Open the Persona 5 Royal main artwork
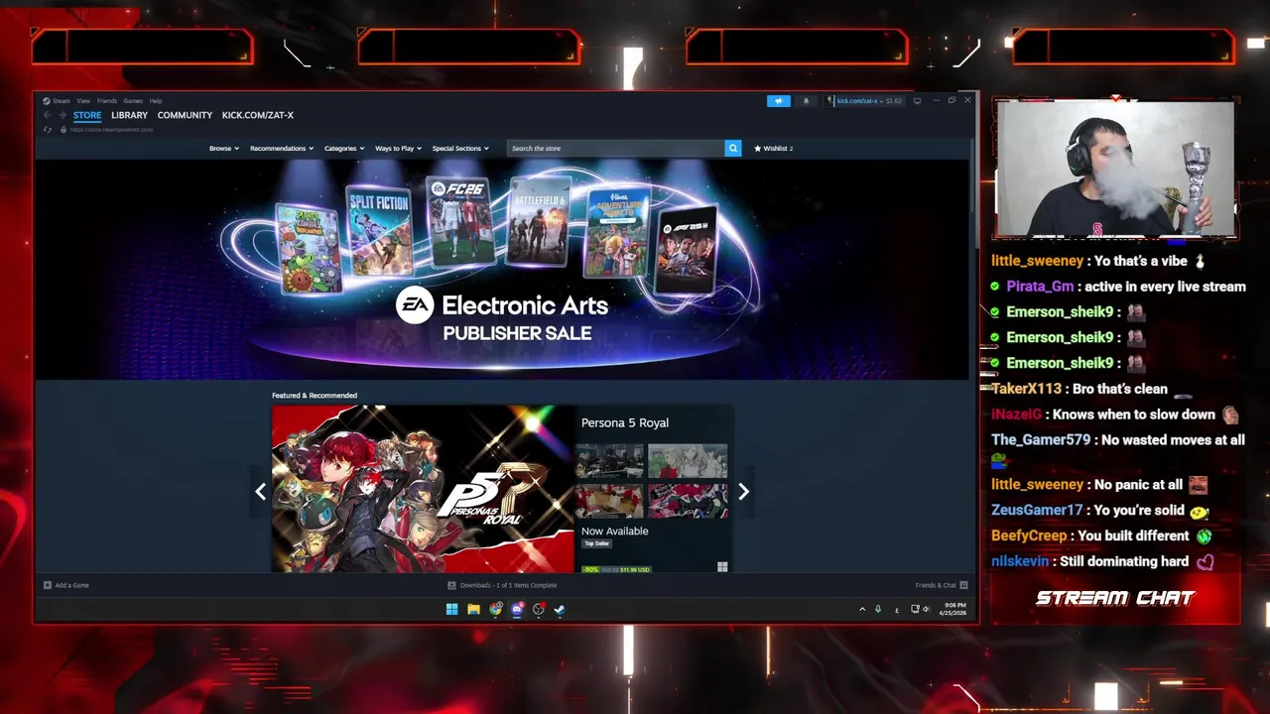 [423, 489]
